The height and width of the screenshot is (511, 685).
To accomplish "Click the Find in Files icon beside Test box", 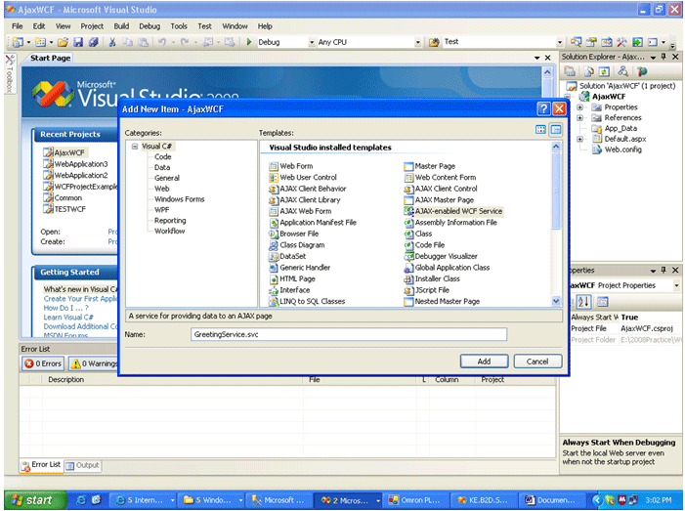I will point(434,42).
